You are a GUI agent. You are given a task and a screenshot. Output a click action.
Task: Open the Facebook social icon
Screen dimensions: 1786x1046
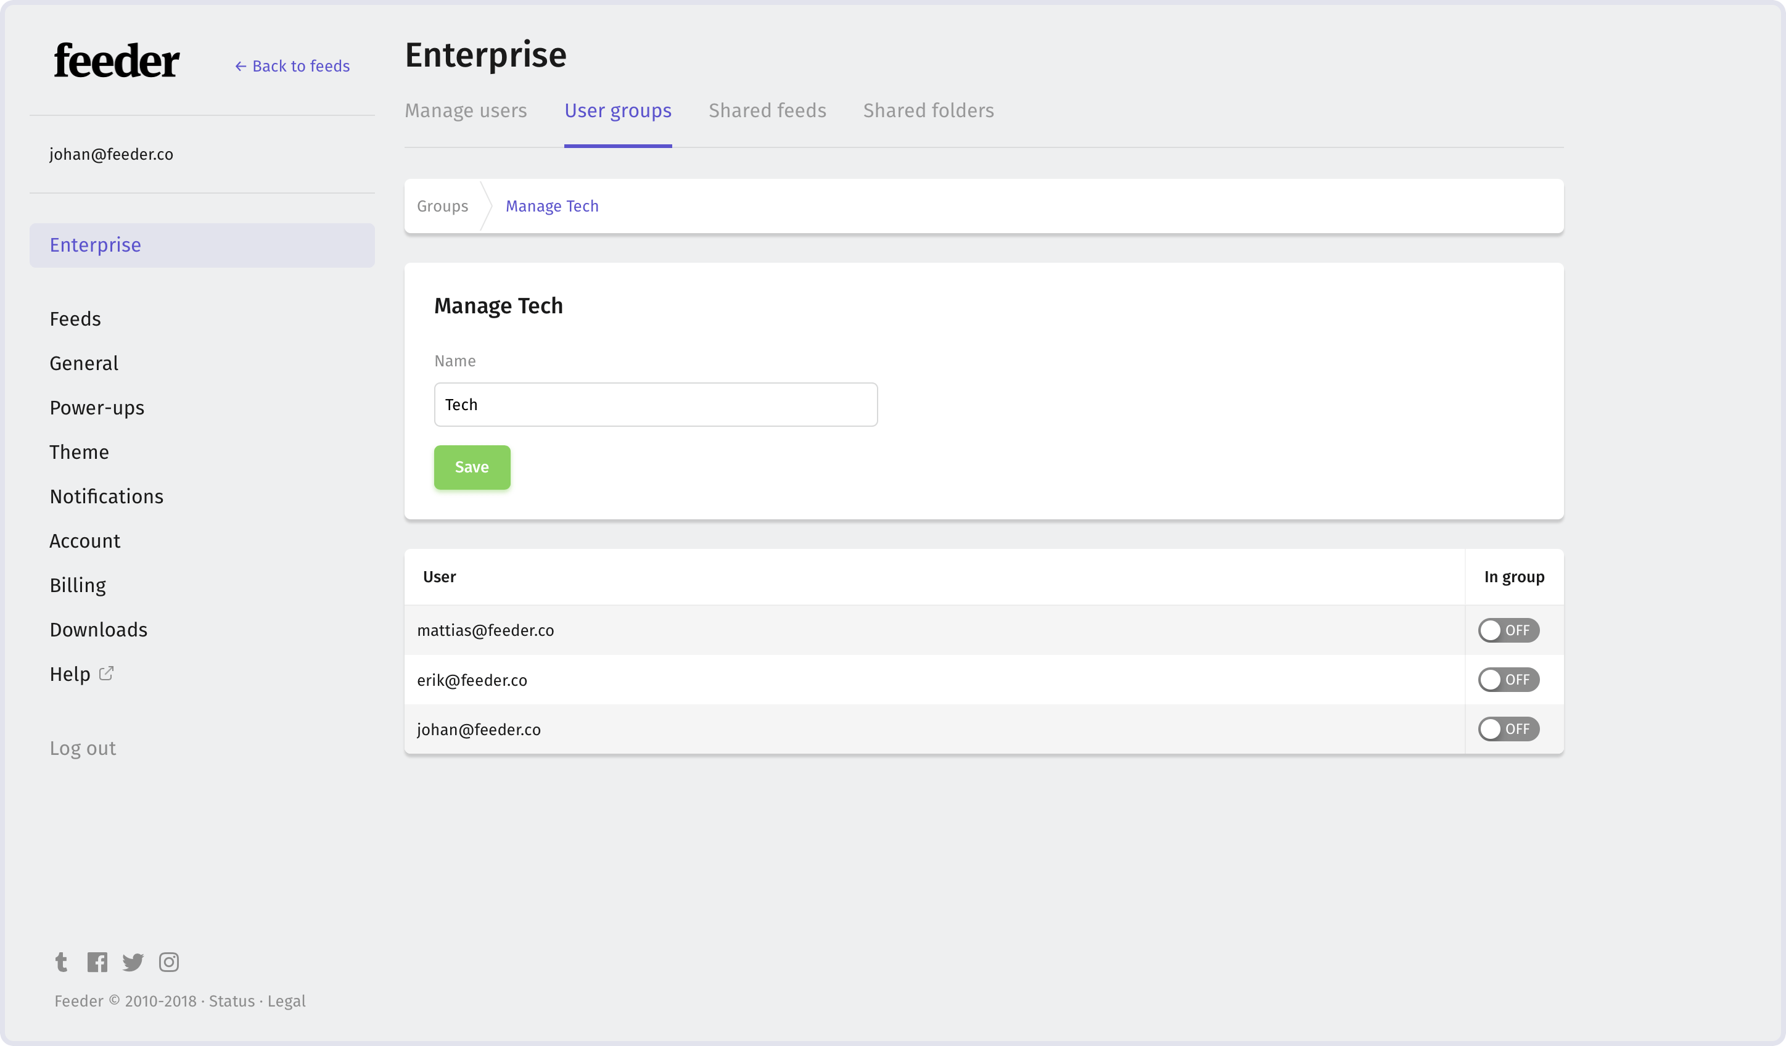[x=97, y=962]
